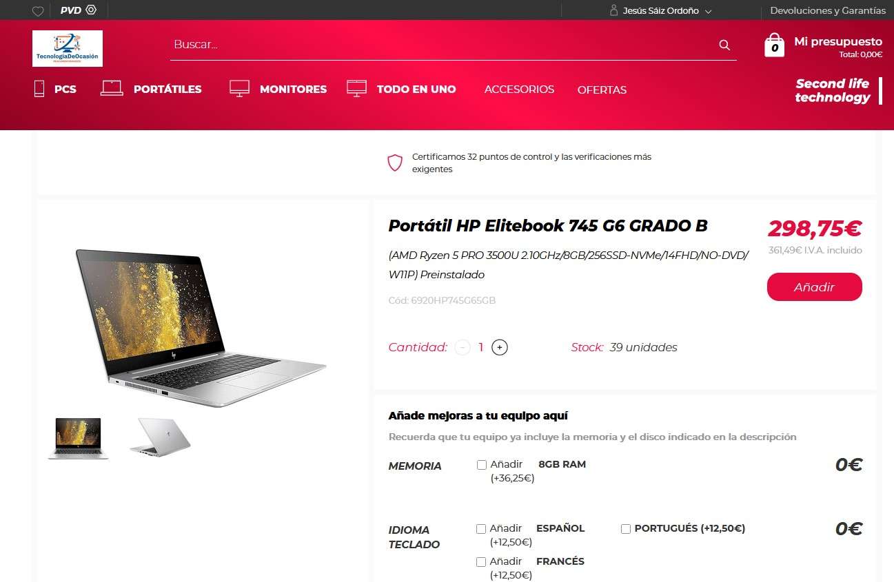The width and height of the screenshot is (894, 582).
Task: Decrease quantity with the minus button
Action: point(463,348)
